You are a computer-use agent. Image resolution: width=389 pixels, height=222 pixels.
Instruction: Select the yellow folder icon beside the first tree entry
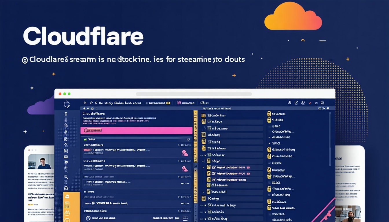(x=203, y=115)
